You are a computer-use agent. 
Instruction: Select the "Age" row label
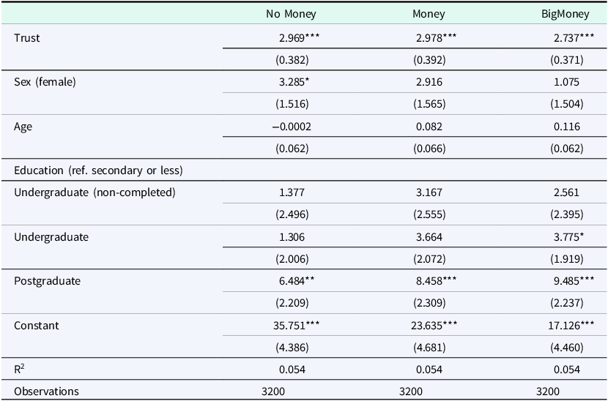(23, 127)
